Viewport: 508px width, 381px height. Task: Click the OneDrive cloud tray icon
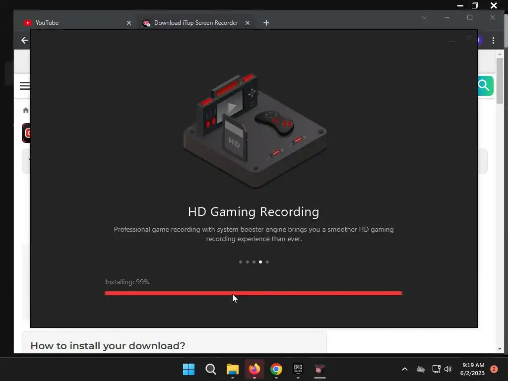click(421, 369)
